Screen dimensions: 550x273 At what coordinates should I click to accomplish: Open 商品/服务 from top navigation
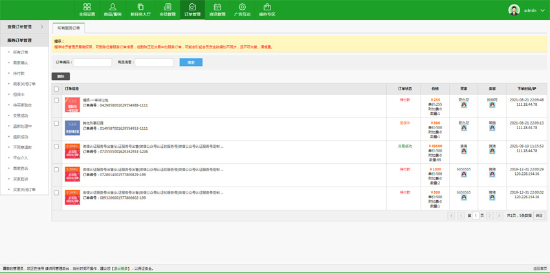click(113, 7)
